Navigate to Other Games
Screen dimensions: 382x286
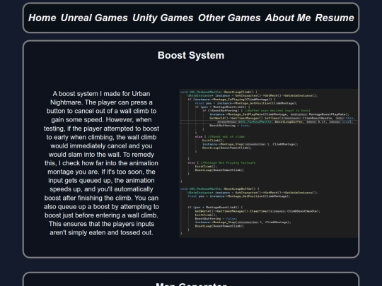[x=229, y=18]
